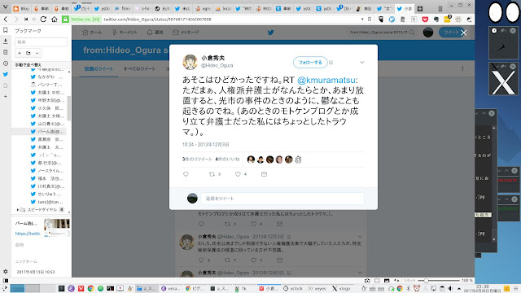
Task: Switch to the Blog browser tab
Action: coord(22,9)
